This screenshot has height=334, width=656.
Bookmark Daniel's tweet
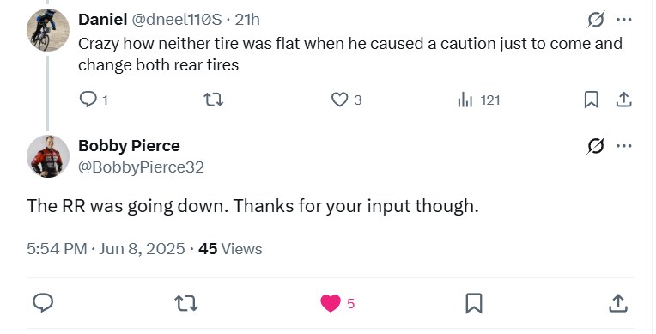pyautogui.click(x=591, y=100)
